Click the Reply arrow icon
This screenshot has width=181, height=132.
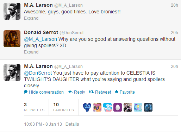pos(70,92)
